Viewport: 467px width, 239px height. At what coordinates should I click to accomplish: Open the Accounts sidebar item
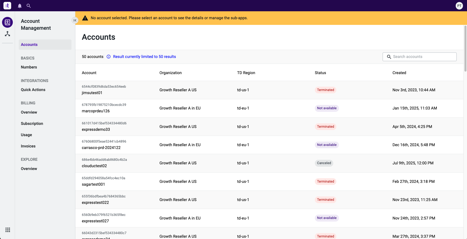45,45
